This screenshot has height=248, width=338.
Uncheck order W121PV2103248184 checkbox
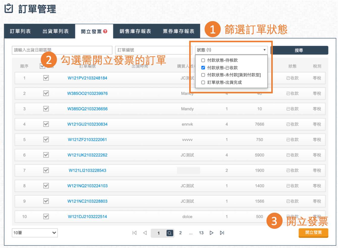(46, 78)
